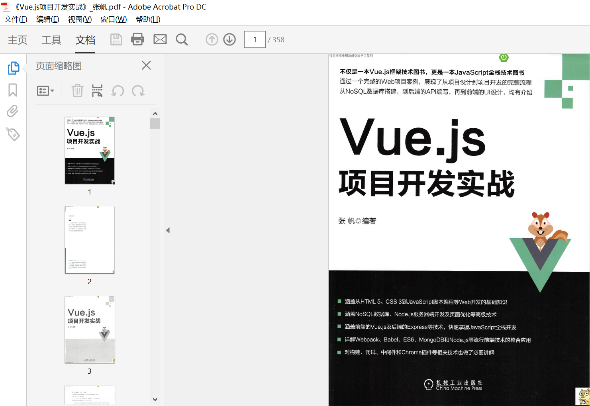This screenshot has height=406, width=590.
Task: Open the Tags sidebar icon
Action: pos(13,134)
